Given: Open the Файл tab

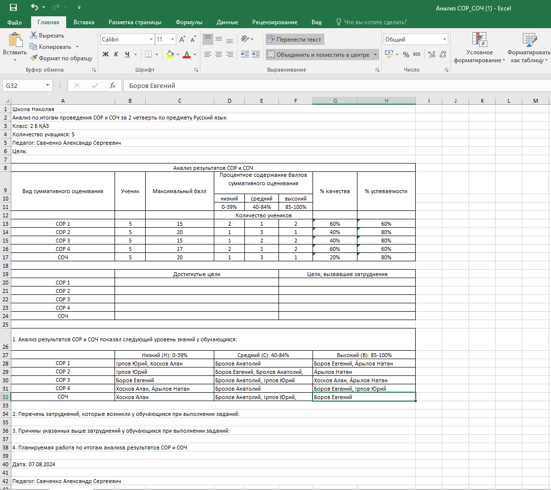Looking at the screenshot, I should point(14,22).
